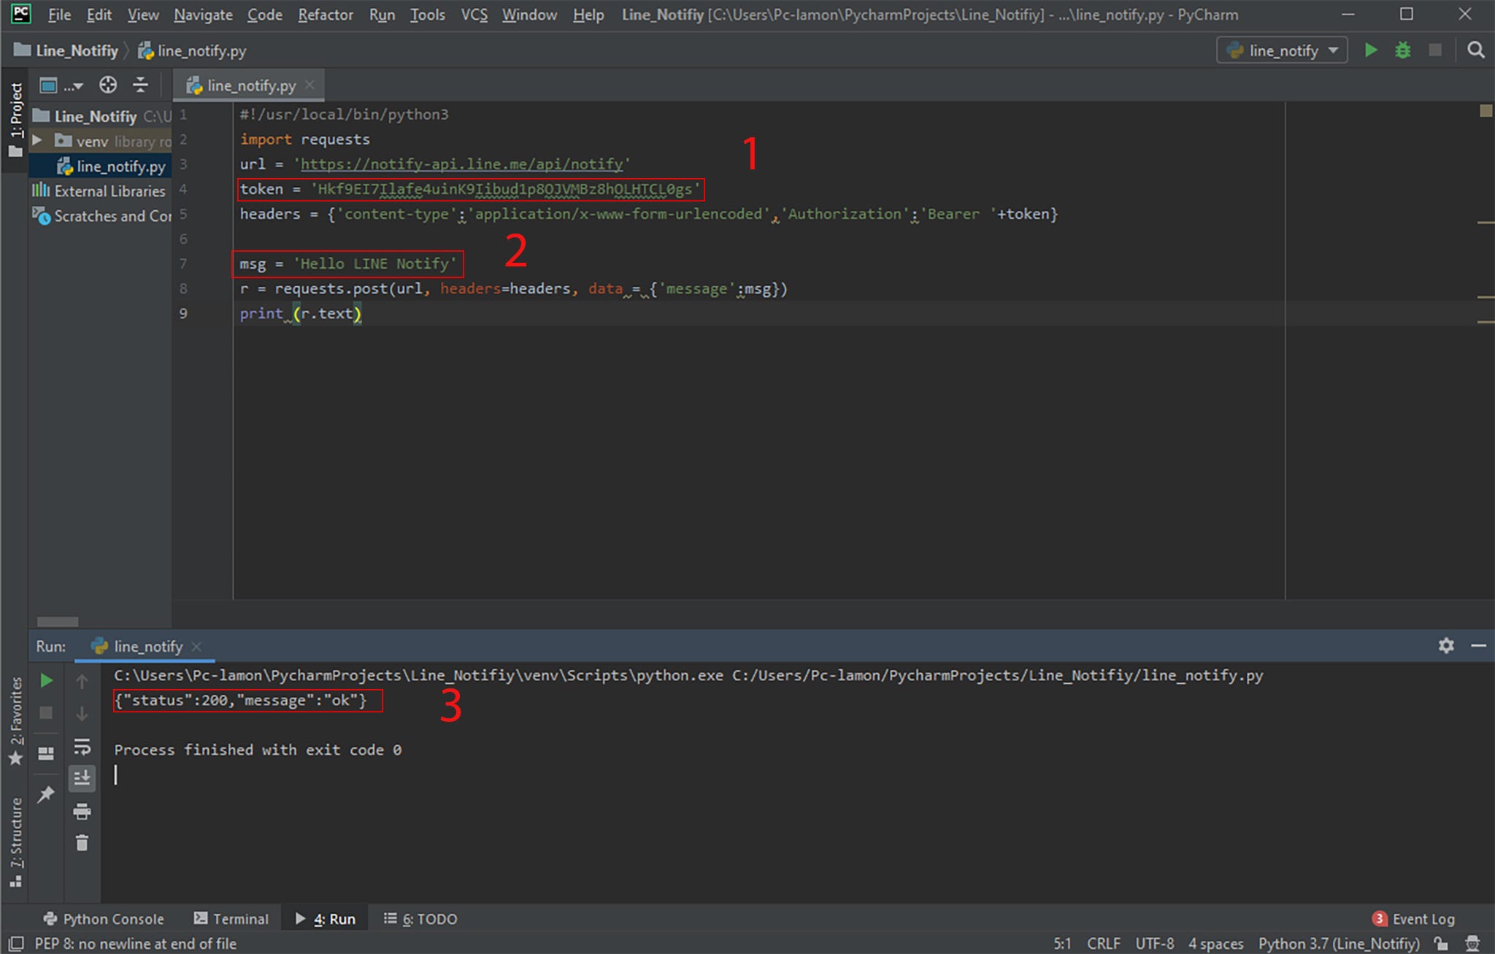Screen dimensions: 1495x954
Task: Pin the Run tab
Action: tap(46, 794)
